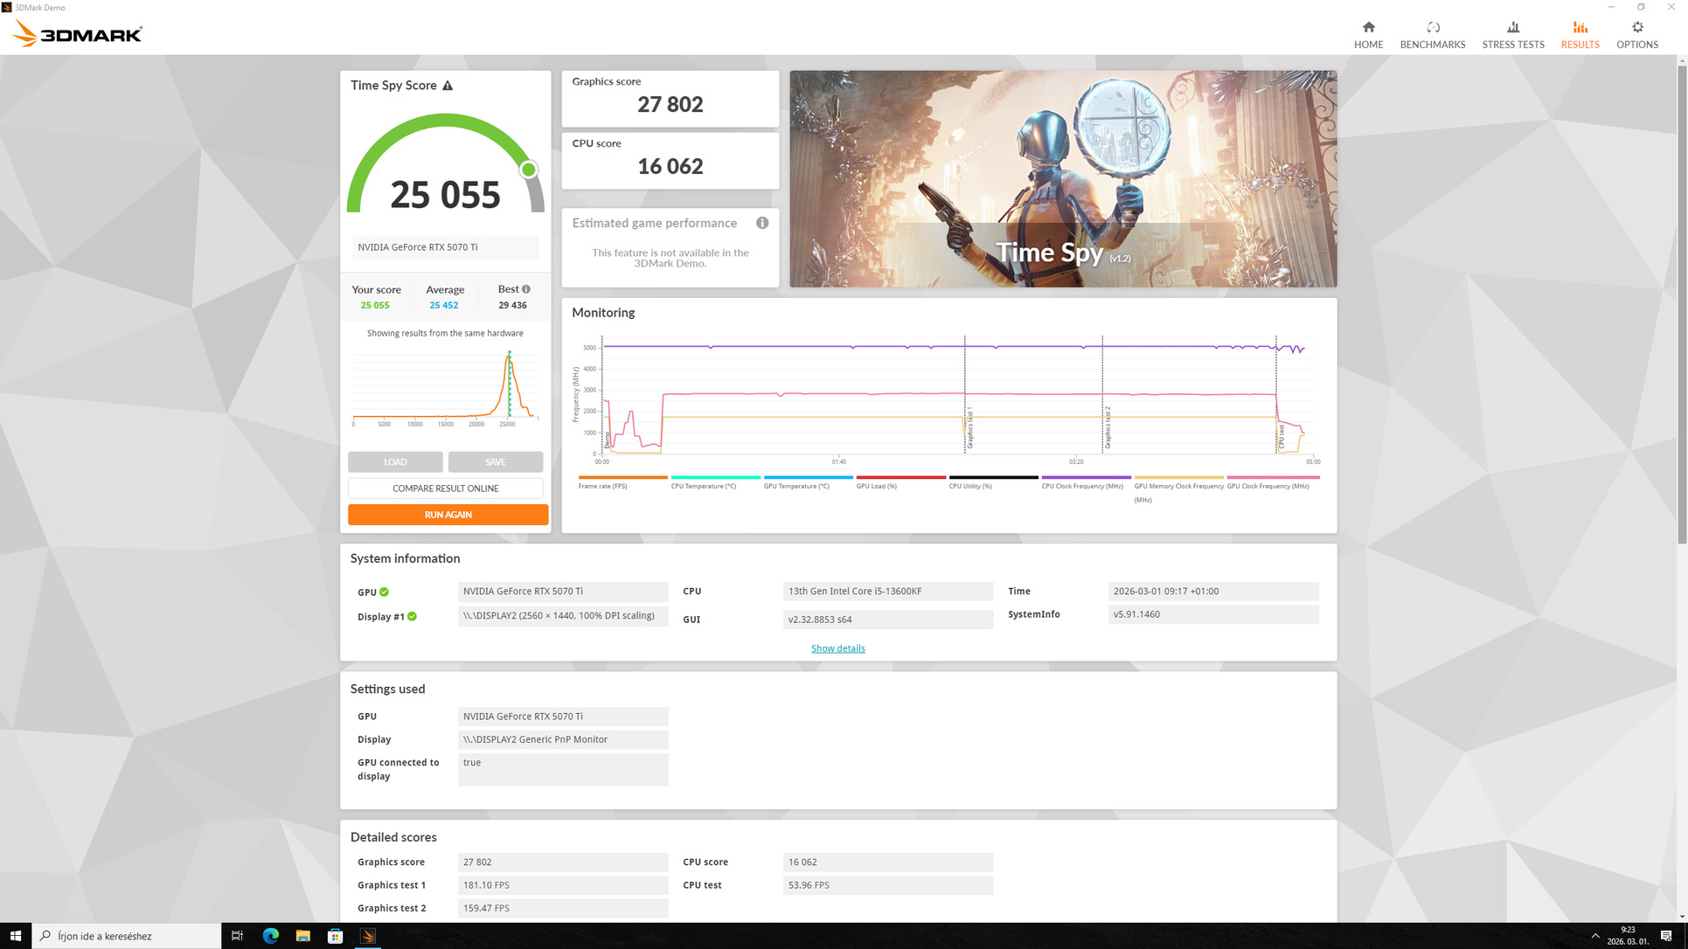Click warning triangle beside Time Spy Score
The image size is (1688, 949).
448,86
